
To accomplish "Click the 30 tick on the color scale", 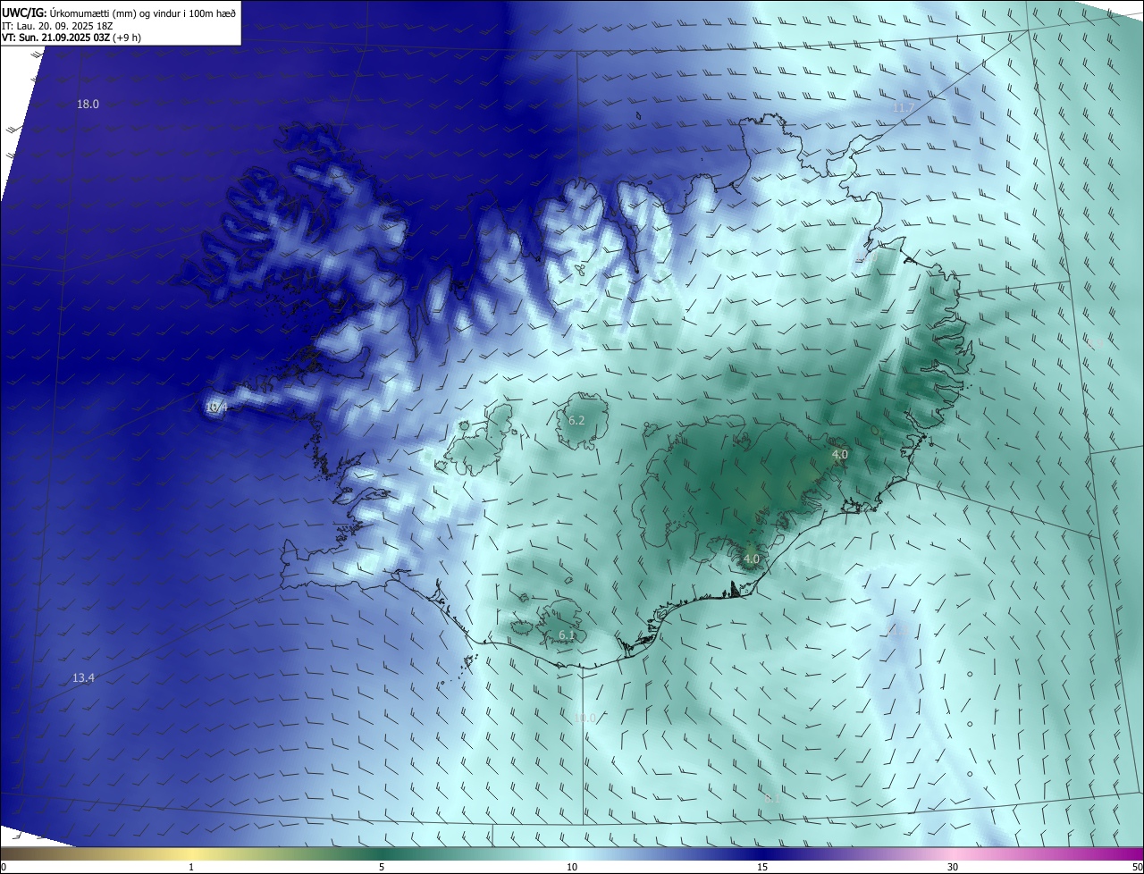I will (953, 867).
